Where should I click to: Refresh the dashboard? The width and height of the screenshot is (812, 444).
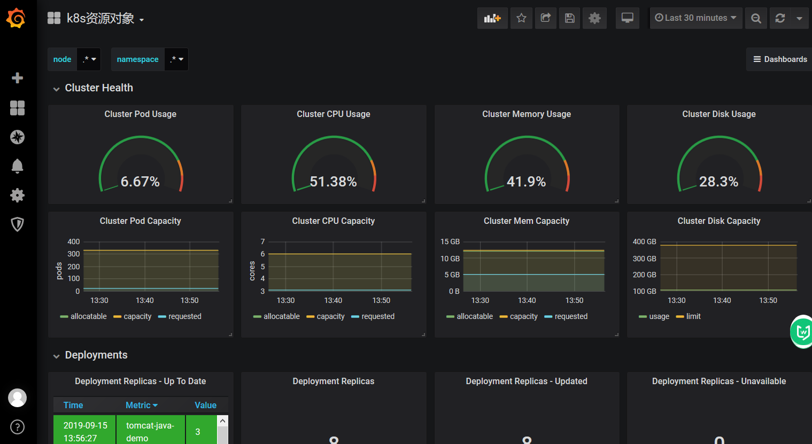click(x=780, y=18)
